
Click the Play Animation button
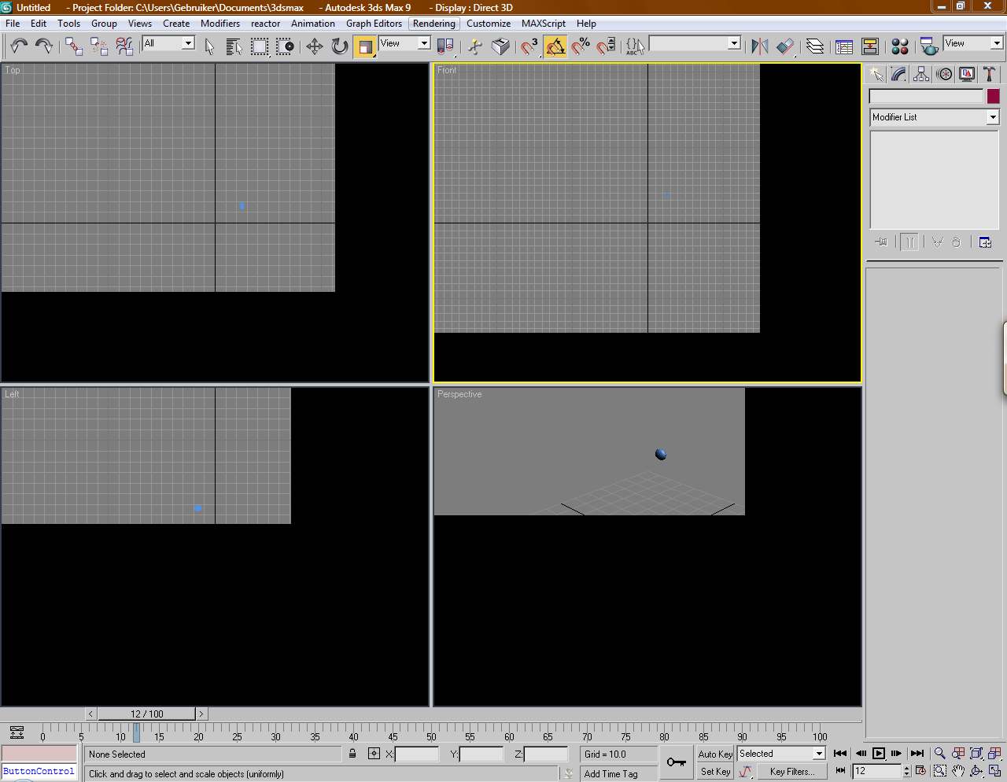tap(879, 754)
